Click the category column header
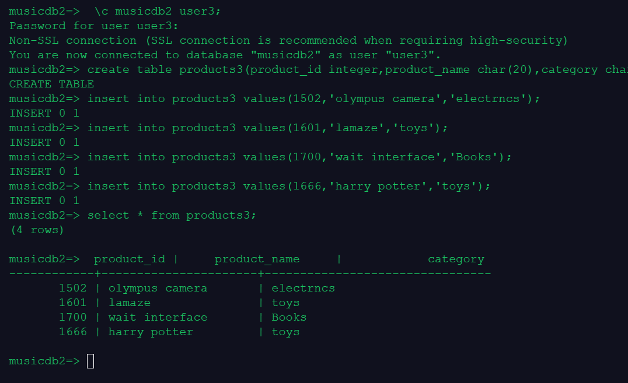Image resolution: width=628 pixels, height=383 pixels. pyautogui.click(x=456, y=259)
